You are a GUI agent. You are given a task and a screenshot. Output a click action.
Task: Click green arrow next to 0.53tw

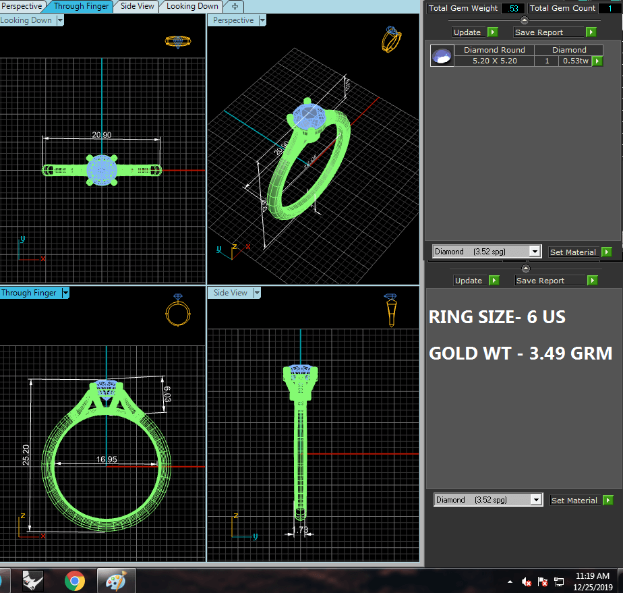597,61
